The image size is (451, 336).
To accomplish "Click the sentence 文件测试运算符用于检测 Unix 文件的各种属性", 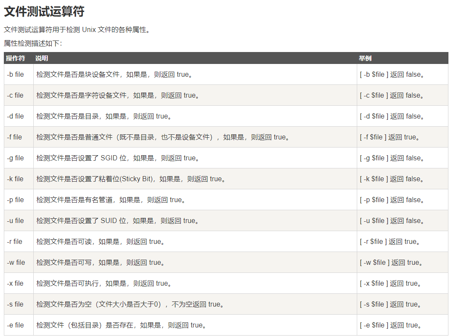I will 77,29.
